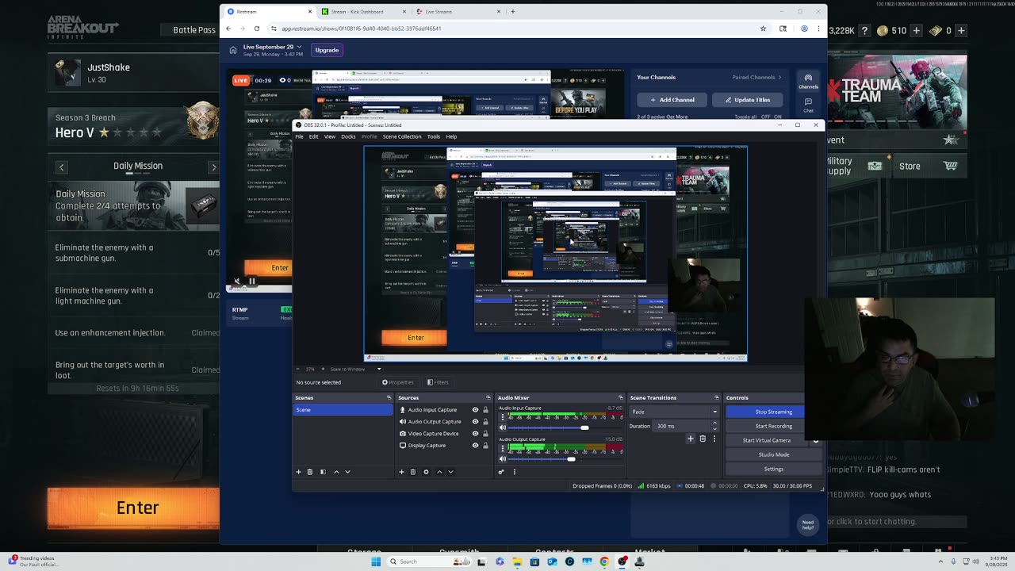Open Chat sidebar in Restream
Screen dimensions: 1015x571
click(x=808, y=105)
